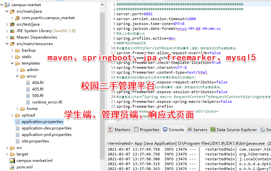Click the com.yuanlrc.campus_market package icon

17,18
